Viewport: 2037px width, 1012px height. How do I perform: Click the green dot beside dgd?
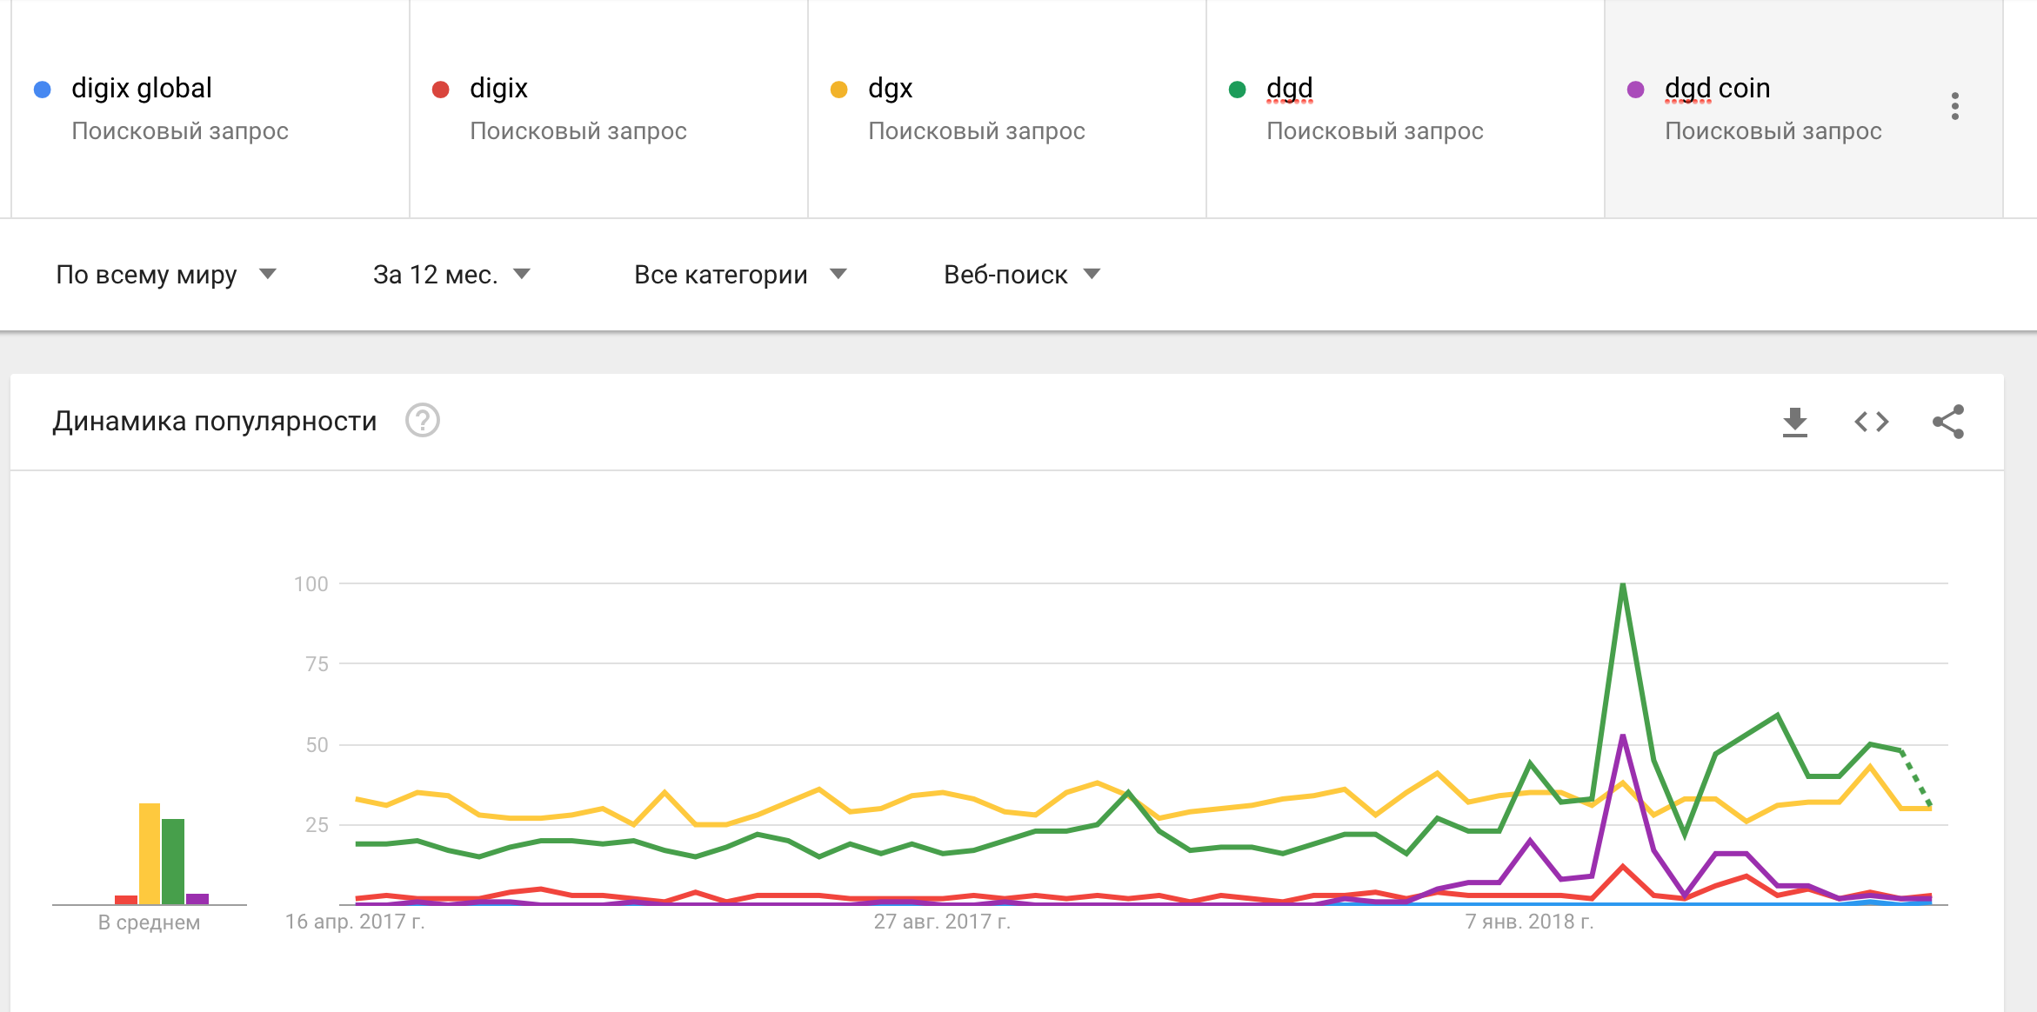(1237, 90)
